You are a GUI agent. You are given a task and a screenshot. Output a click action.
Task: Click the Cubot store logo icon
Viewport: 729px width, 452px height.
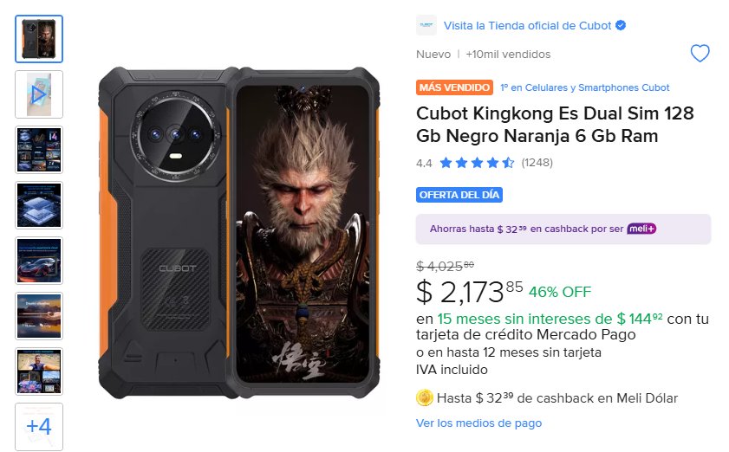426,25
